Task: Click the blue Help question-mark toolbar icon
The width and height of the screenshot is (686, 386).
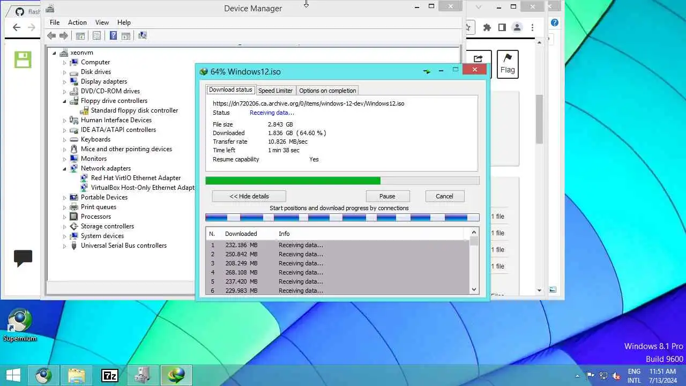Action: click(x=113, y=36)
